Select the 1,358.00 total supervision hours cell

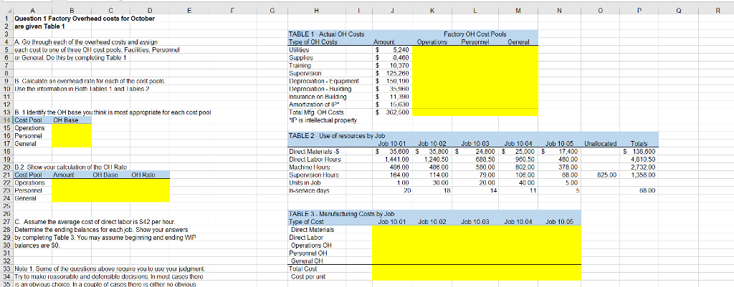point(640,175)
